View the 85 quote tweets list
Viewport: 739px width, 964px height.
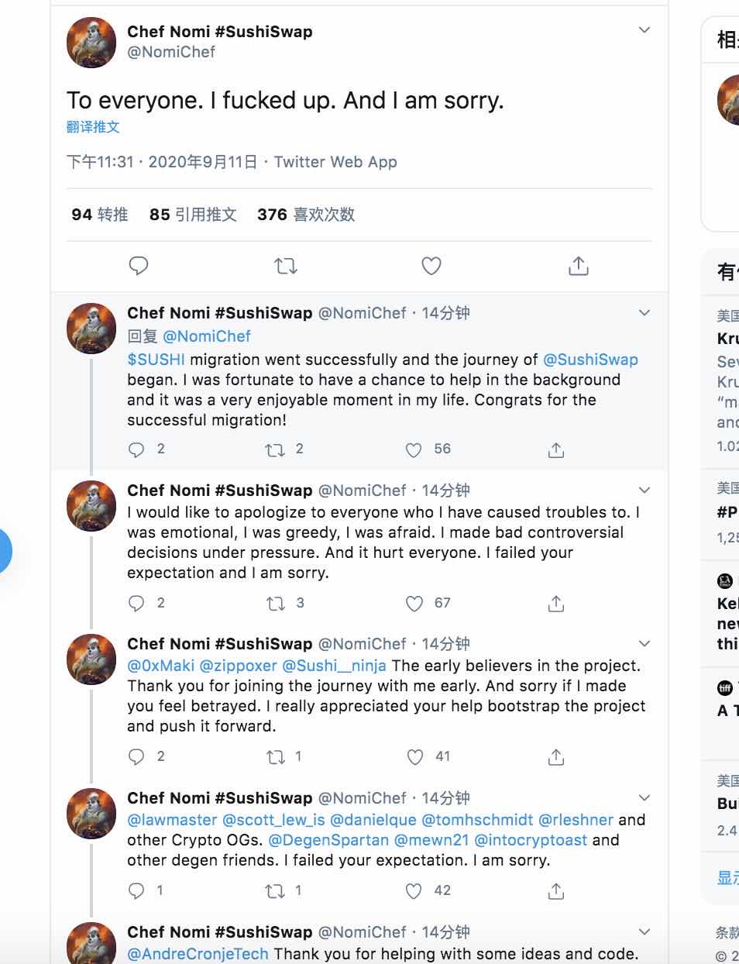coord(193,215)
